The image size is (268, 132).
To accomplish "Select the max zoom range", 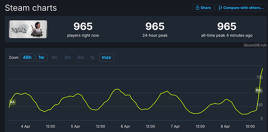I will [106, 58].
